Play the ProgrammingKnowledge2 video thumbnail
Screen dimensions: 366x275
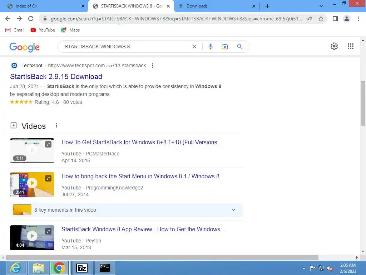click(x=32, y=185)
